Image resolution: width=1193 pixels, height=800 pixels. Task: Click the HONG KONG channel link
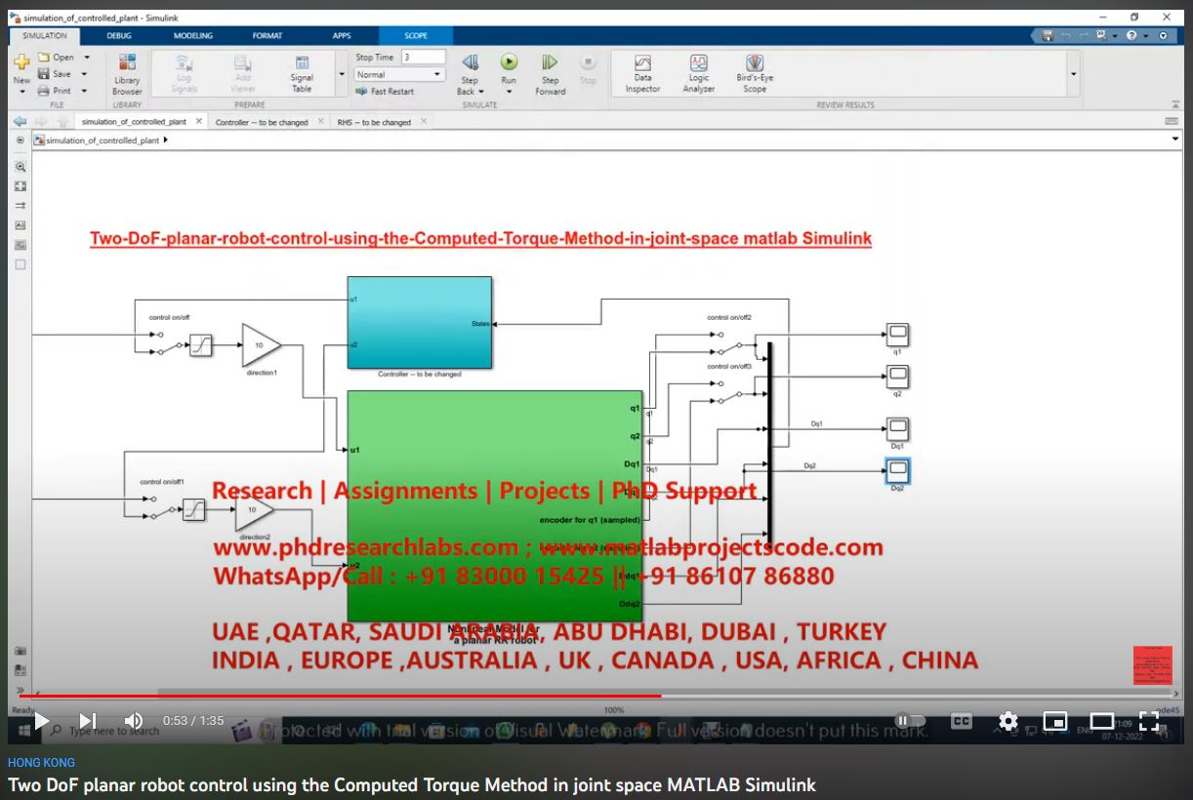41,763
